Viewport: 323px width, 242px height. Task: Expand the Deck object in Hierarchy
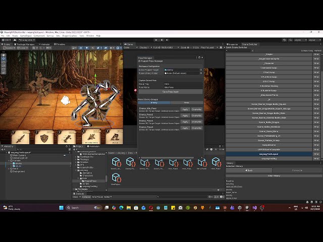(9, 169)
